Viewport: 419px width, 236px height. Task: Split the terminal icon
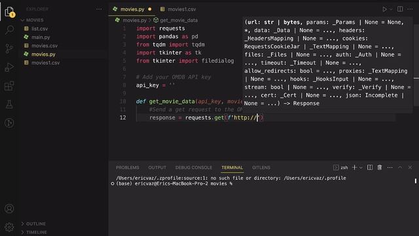(370, 168)
